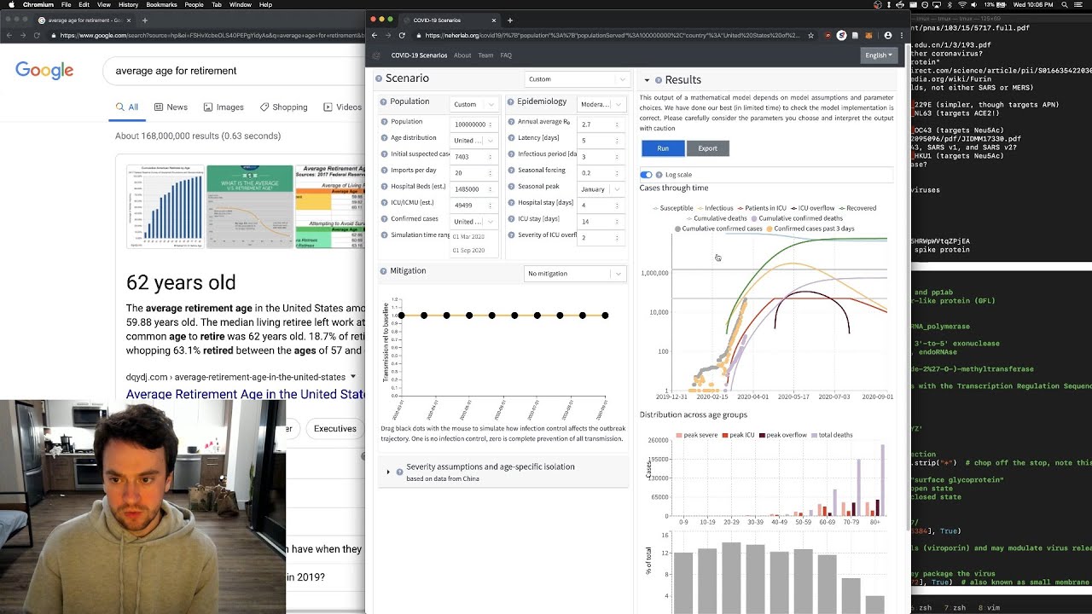Click the Export button
The width and height of the screenshot is (1092, 614).
[x=708, y=148]
